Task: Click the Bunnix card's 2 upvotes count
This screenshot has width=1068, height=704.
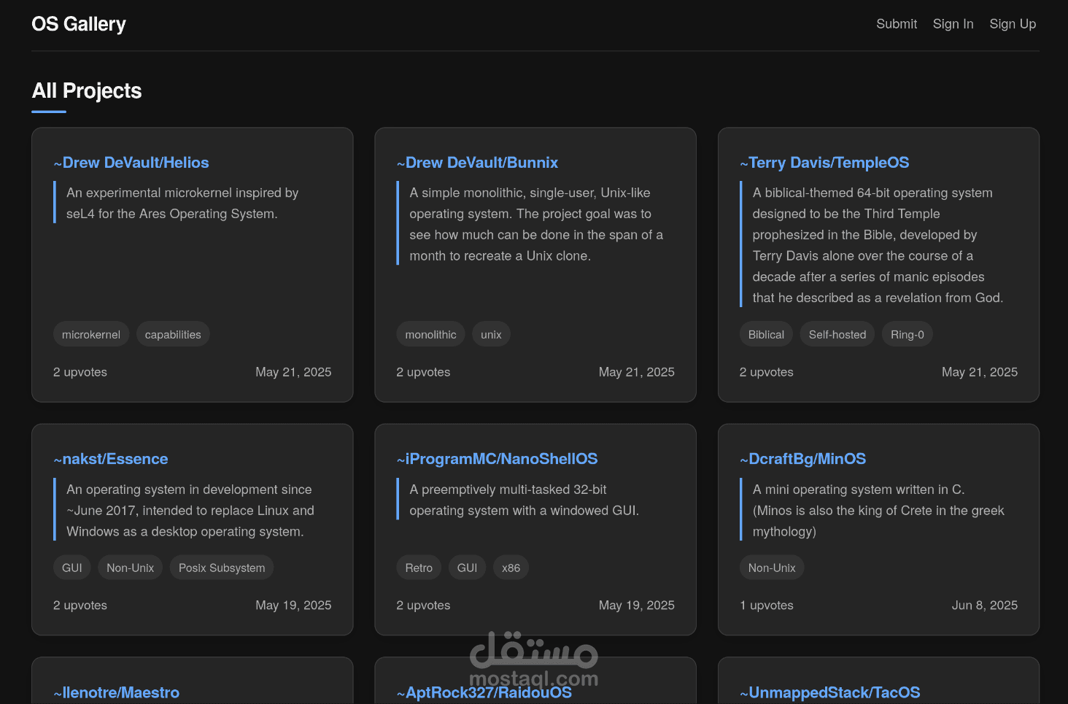Action: pyautogui.click(x=423, y=372)
